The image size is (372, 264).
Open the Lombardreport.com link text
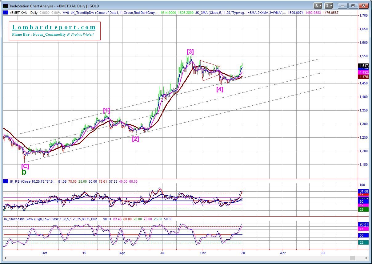[54, 27]
